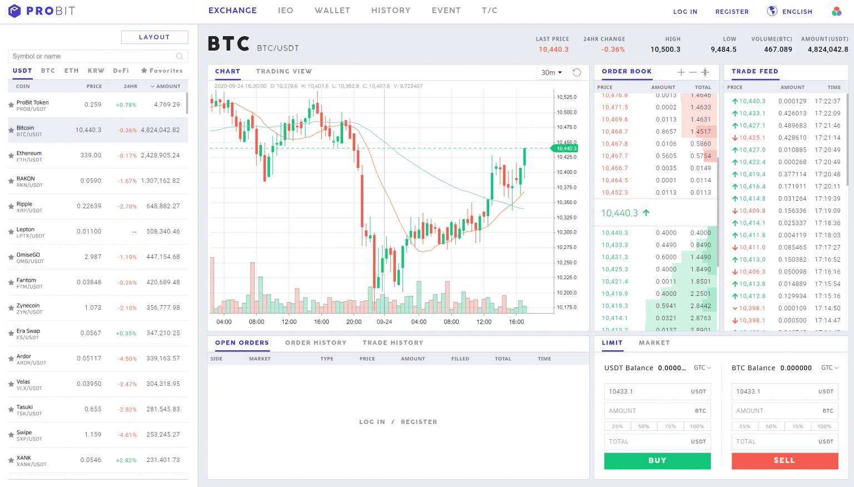Sort the coin list by PRICE column
The width and height of the screenshot is (854, 487).
94,86
